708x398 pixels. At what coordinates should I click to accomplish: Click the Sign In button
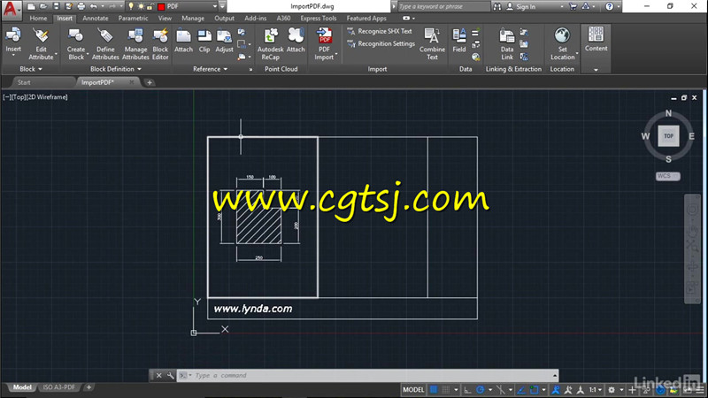[x=521, y=7]
